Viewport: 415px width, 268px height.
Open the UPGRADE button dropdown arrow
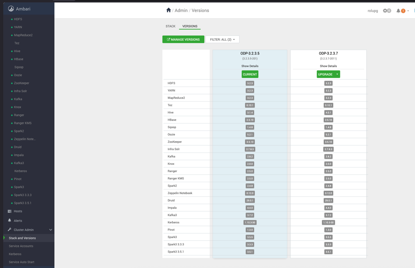pos(337,74)
